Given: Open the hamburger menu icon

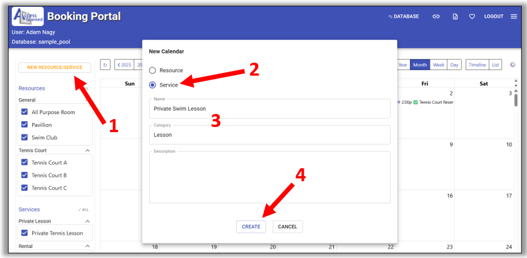Looking at the screenshot, I should (513, 16).
